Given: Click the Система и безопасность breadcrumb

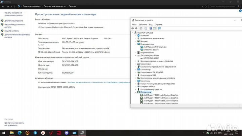Looking at the screenshot, I should coord(54,6).
